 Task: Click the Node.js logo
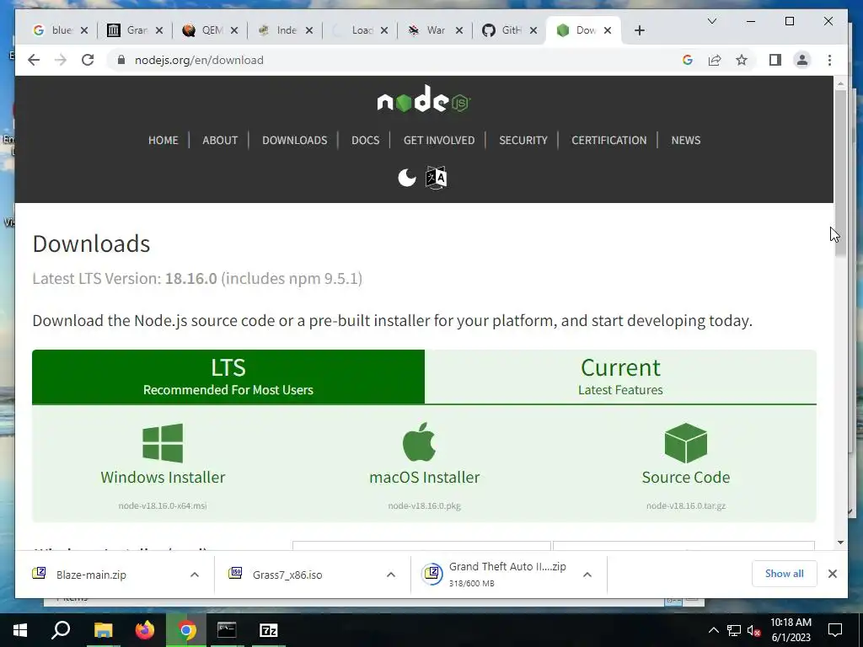pyautogui.click(x=424, y=99)
